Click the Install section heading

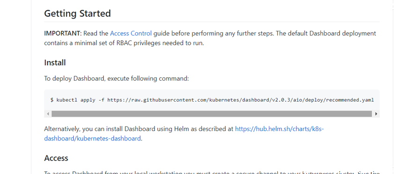point(55,63)
